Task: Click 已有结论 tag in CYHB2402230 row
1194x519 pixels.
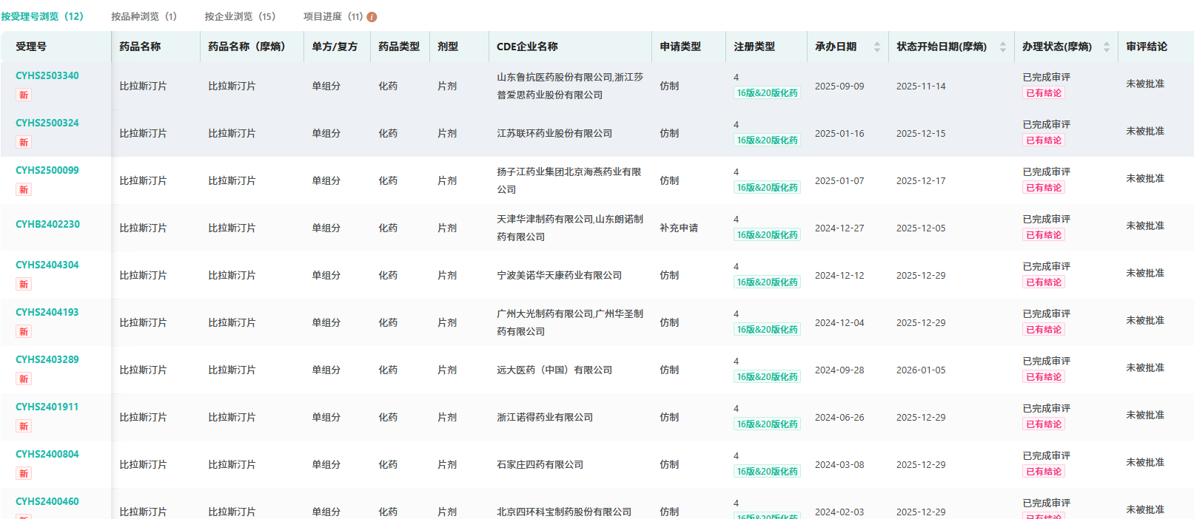Action: [x=1044, y=235]
